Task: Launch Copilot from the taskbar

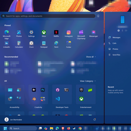Action: [46, 128]
